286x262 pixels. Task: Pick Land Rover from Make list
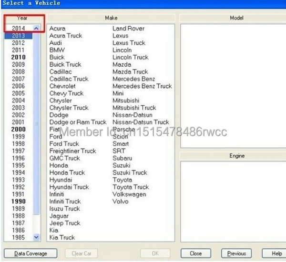128,29
